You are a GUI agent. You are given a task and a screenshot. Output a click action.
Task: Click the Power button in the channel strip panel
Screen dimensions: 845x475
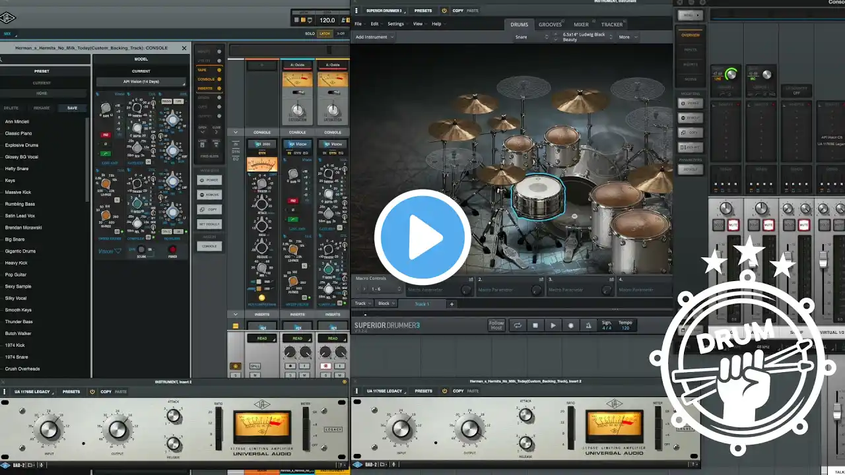[209, 180]
